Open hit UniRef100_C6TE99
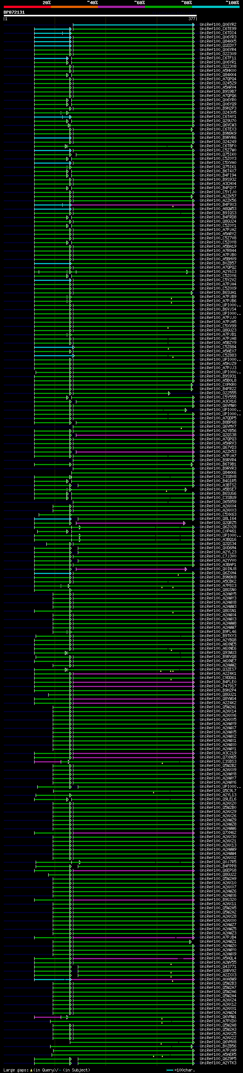The width and height of the screenshot is (243, 1073). tap(218, 29)
